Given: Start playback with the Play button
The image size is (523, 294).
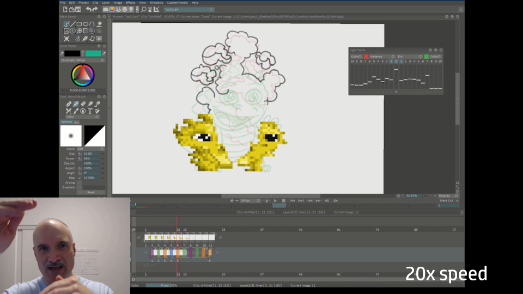Looking at the screenshot, I should click(x=275, y=201).
